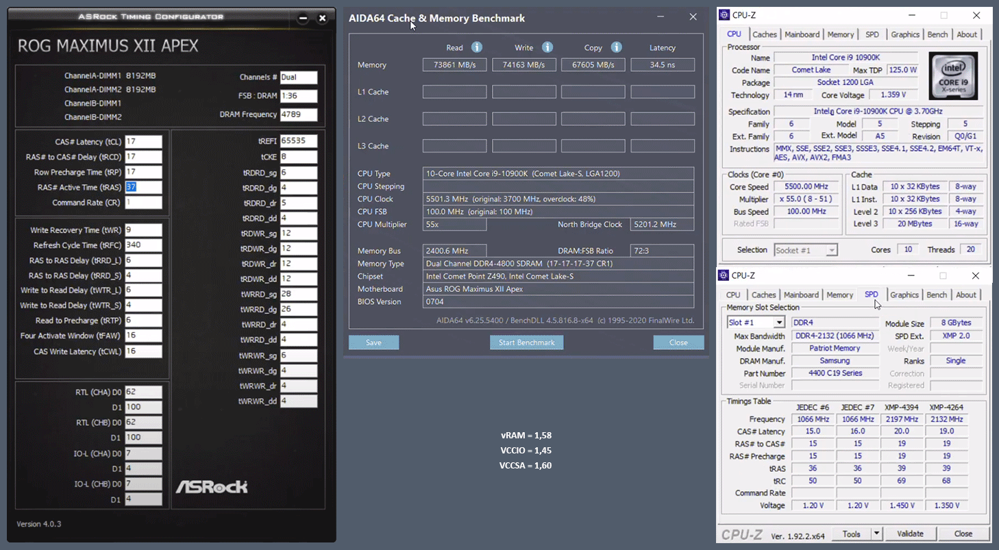Click the Tools button in CPU-Z
Image resolution: width=999 pixels, height=550 pixels.
(852, 534)
